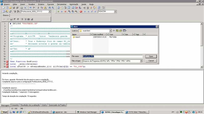Image resolution: width=204 pixels, height=114 pixels.
Task: Open the Date modified column filter arrow
Action: (x=107, y=34)
